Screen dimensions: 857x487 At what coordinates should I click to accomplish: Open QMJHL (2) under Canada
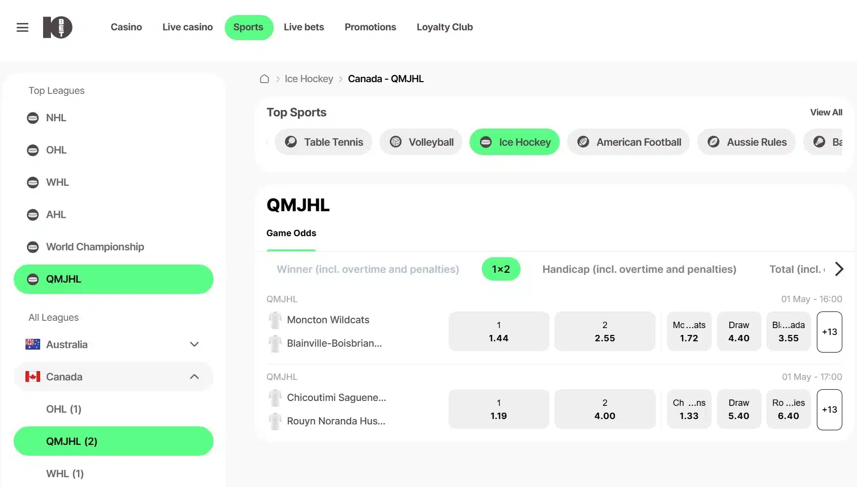(x=114, y=441)
